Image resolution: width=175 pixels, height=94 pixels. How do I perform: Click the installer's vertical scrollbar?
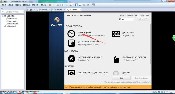[151, 44]
